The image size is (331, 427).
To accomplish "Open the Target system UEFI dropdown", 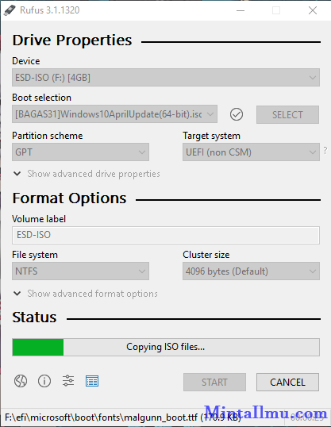I will point(251,152).
